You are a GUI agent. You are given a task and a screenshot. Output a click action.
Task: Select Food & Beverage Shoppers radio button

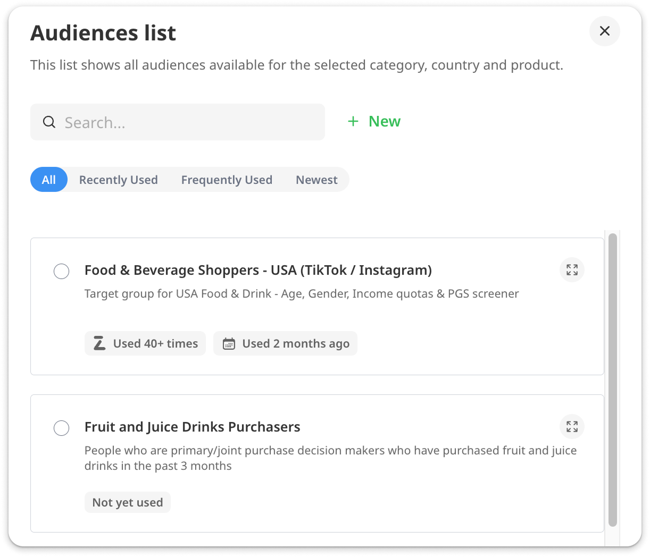(x=62, y=271)
